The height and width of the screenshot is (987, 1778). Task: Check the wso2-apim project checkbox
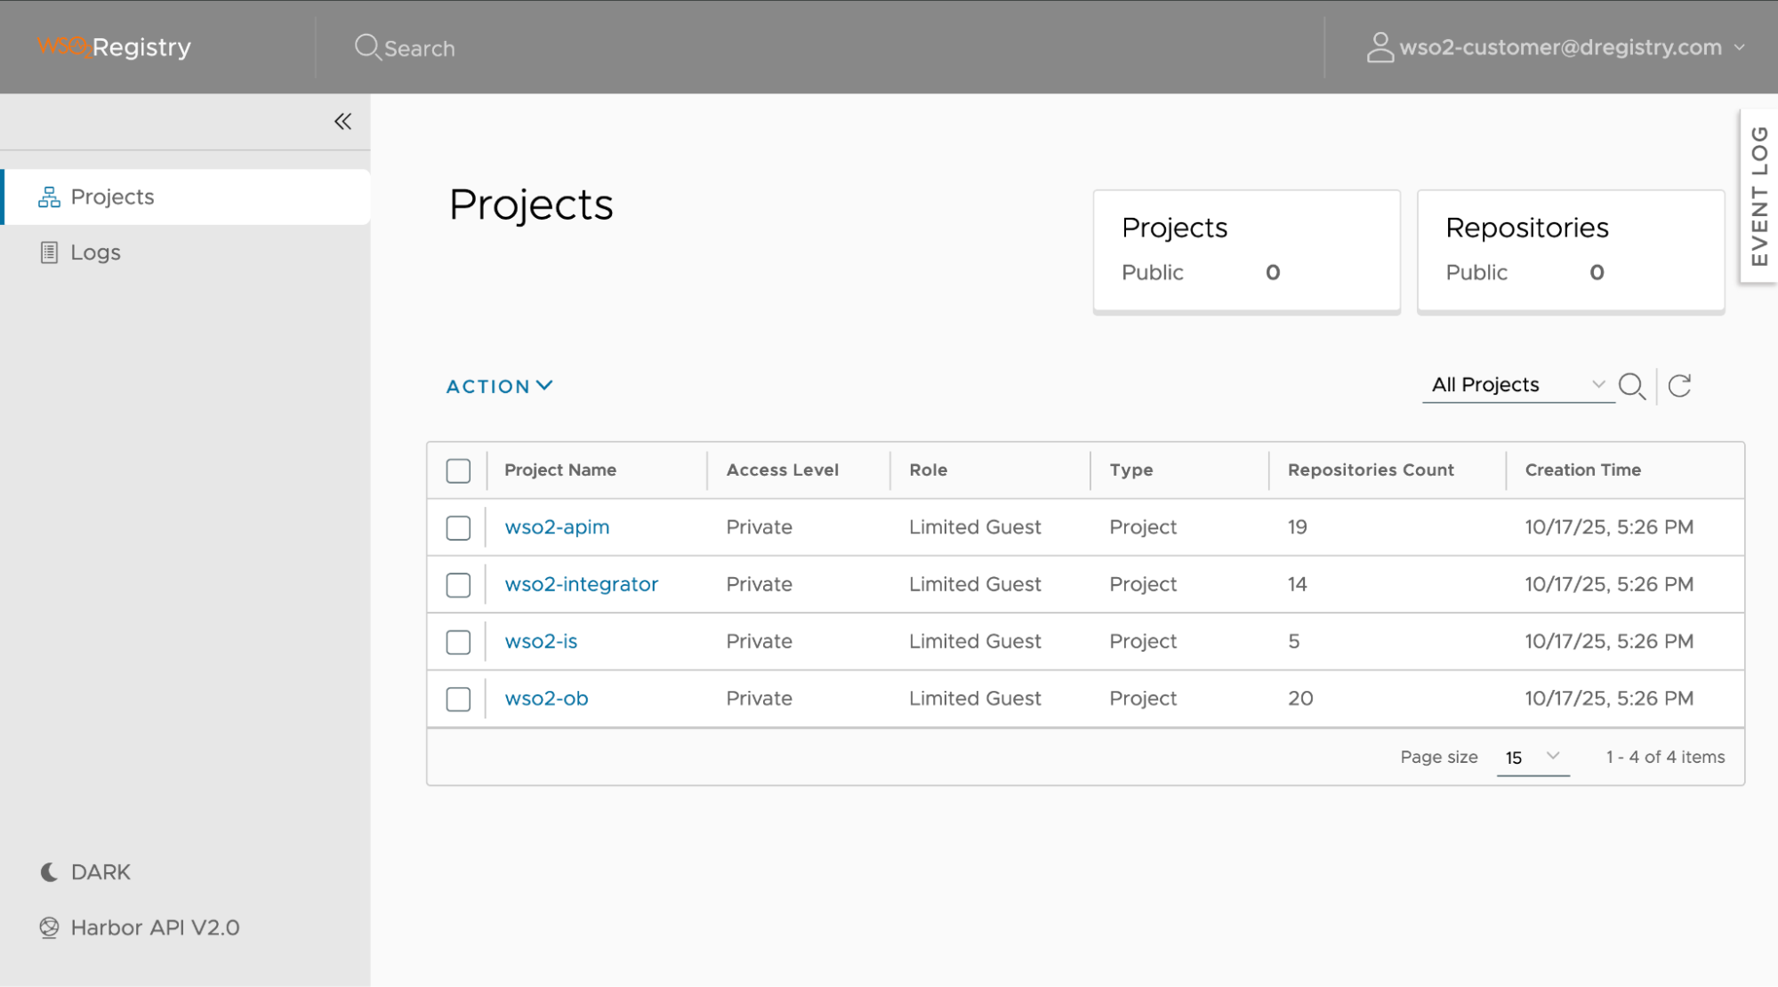pyautogui.click(x=457, y=526)
